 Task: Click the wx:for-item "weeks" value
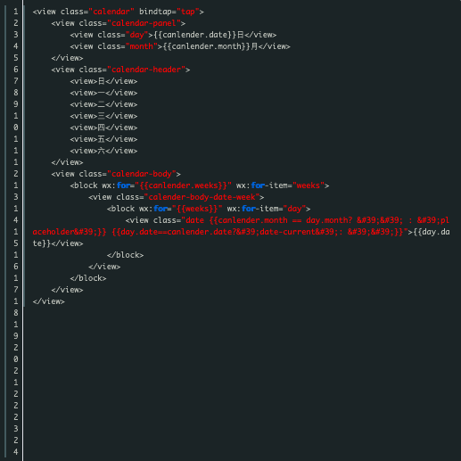(x=309, y=185)
